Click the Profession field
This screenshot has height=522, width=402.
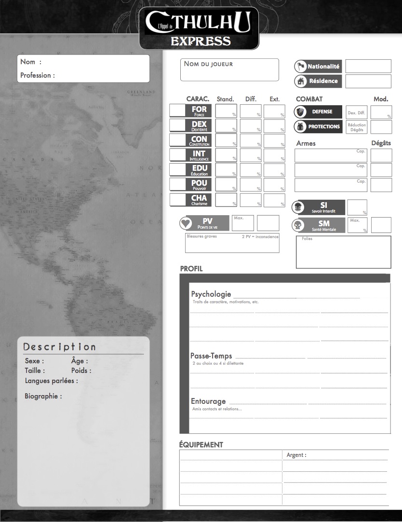[x=83, y=75]
